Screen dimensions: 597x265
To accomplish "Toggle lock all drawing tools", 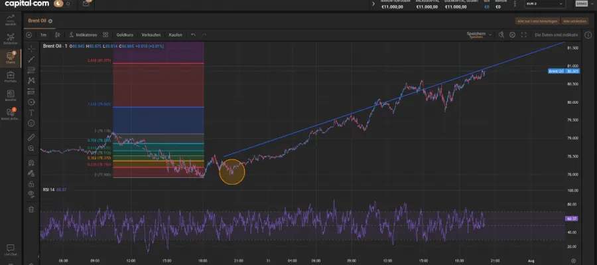I will [x=31, y=184].
